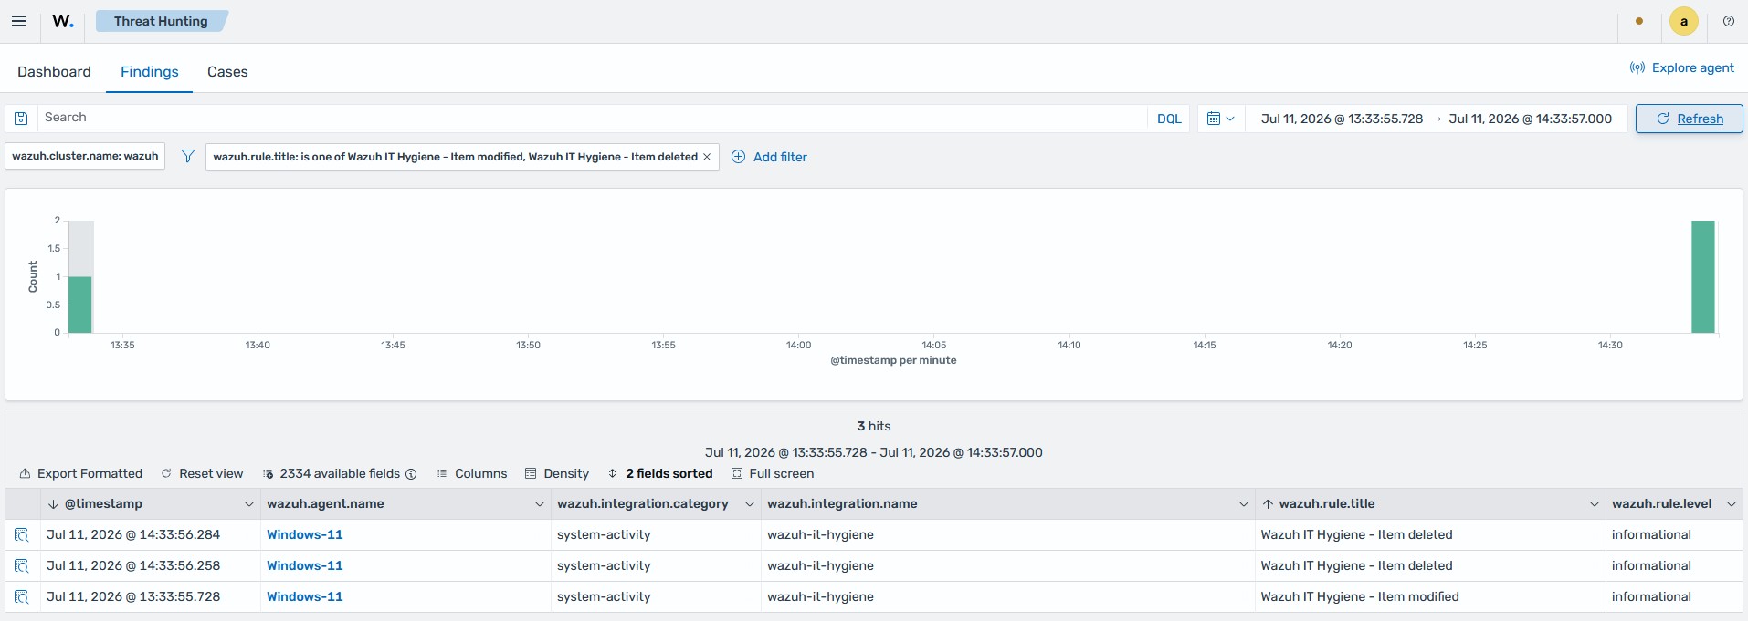Open wazuh.rule.level column chevron
This screenshot has width=1748, height=621.
(1731, 504)
